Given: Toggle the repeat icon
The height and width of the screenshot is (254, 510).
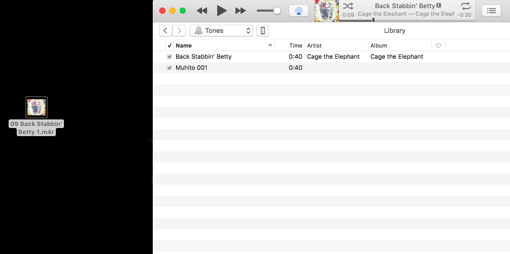Looking at the screenshot, I should pos(466,6).
